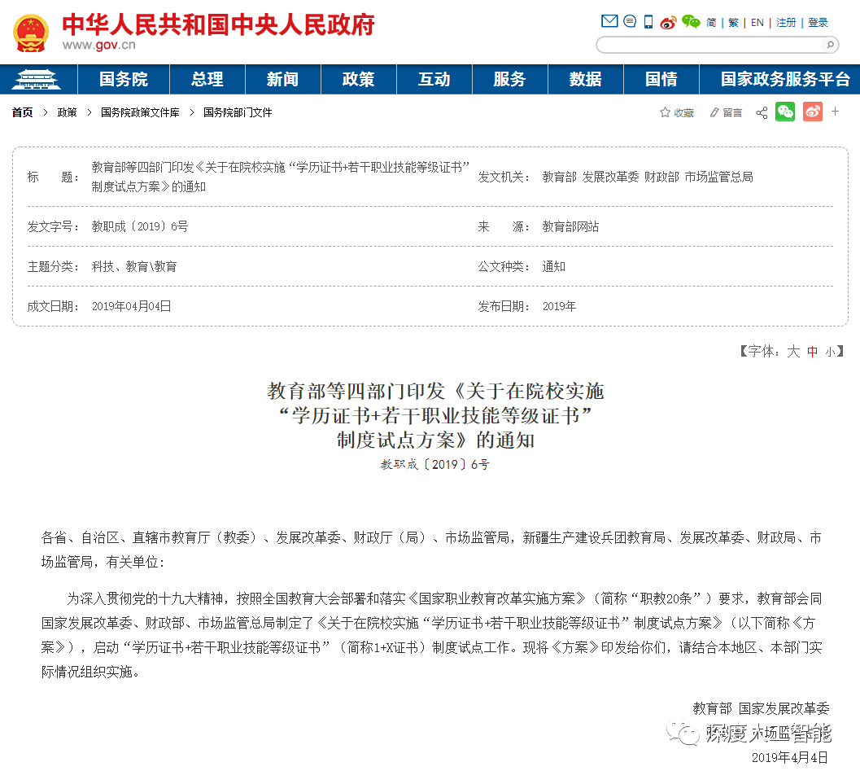Share article via red Weibo button

[812, 112]
